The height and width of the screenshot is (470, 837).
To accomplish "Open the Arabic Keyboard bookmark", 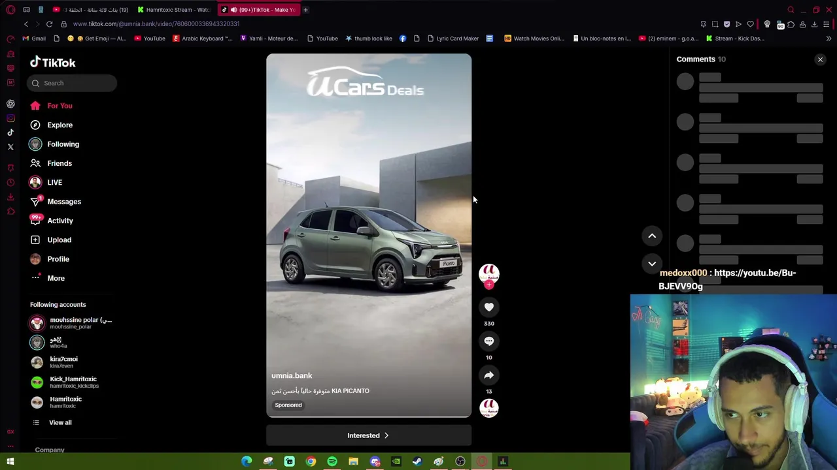I will click(x=202, y=39).
